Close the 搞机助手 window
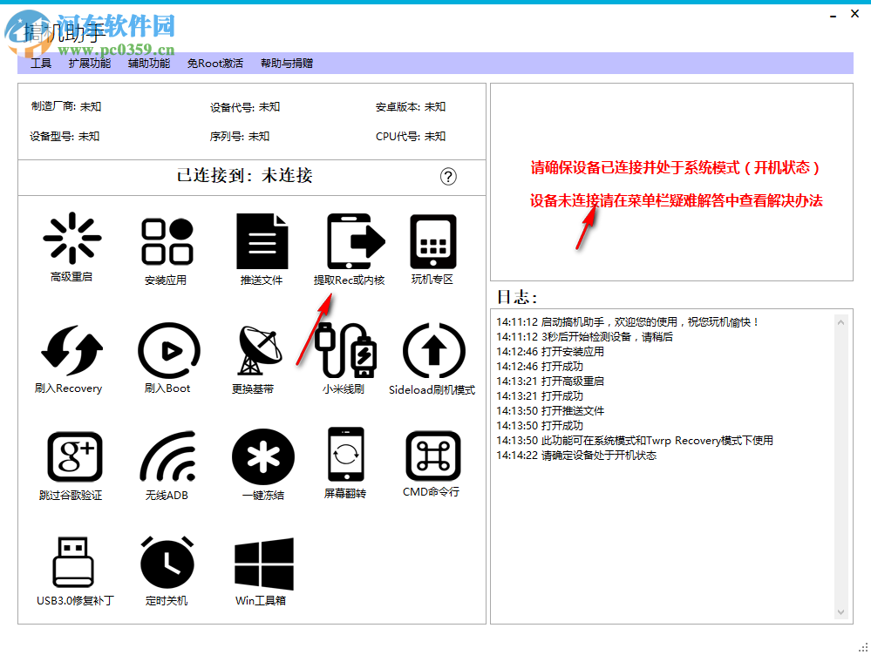 click(855, 14)
